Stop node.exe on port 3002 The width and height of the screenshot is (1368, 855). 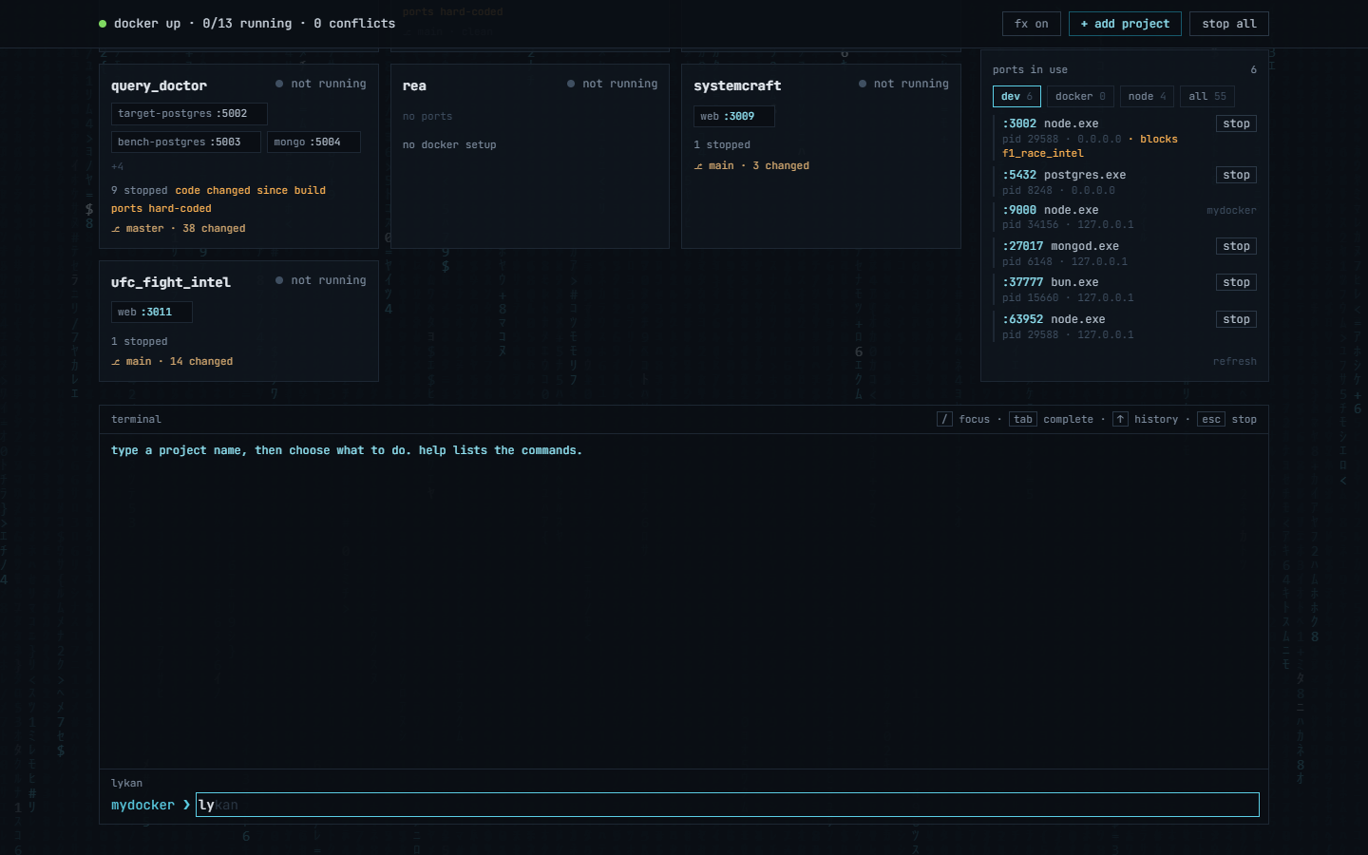click(x=1236, y=123)
